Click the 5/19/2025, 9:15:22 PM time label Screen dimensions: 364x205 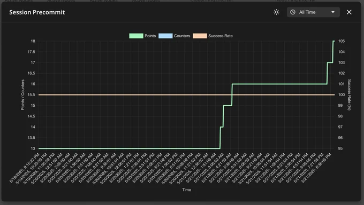pos(25,168)
